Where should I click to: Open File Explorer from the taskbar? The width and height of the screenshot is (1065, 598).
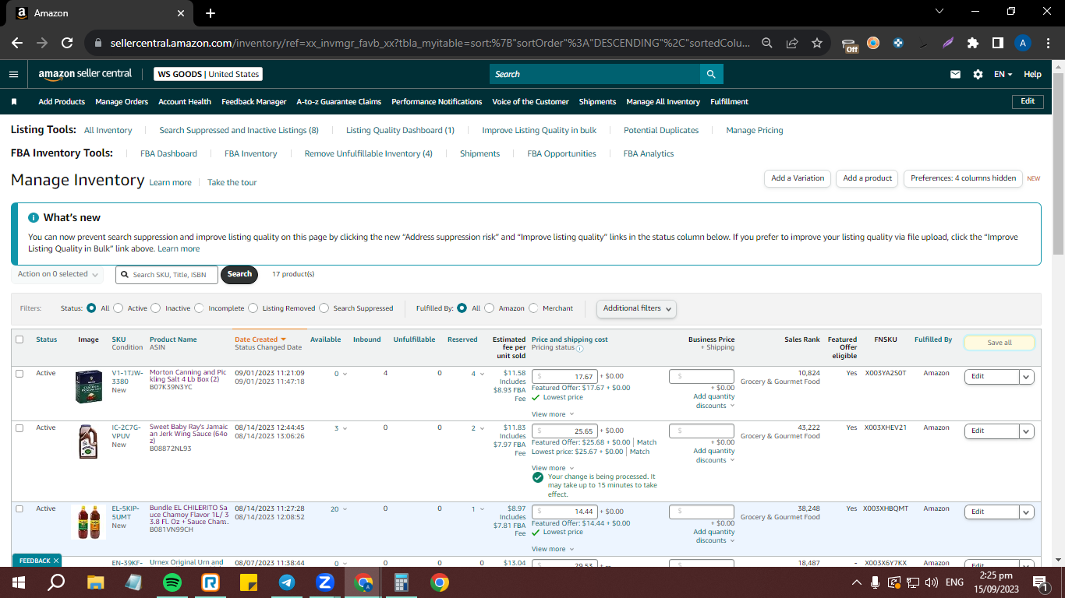[95, 582]
